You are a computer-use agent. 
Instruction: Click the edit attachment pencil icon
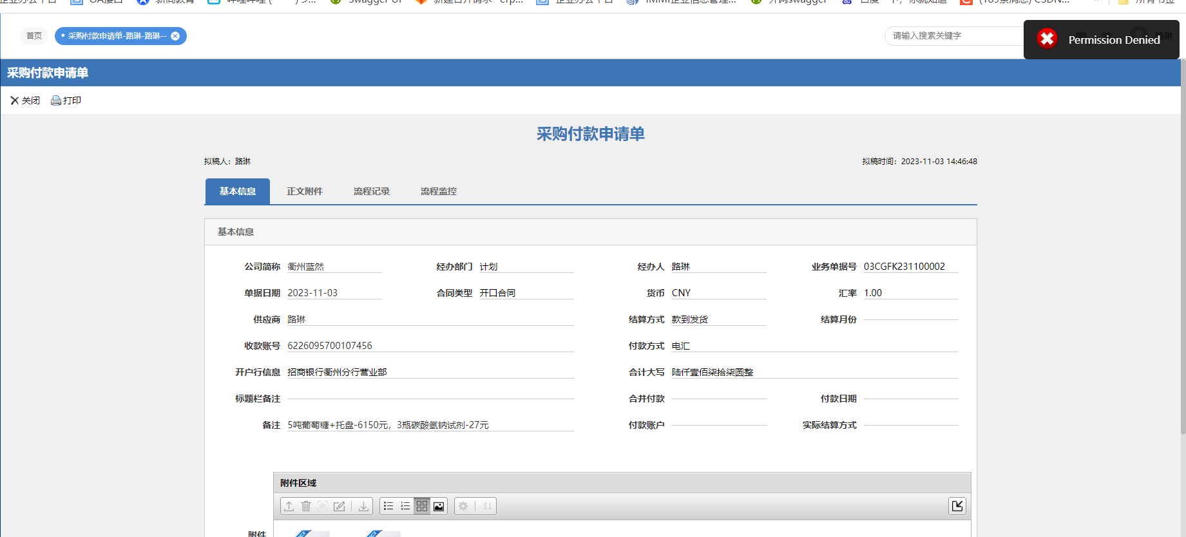coord(340,506)
